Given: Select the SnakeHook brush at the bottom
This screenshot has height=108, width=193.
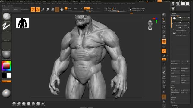Looking at the screenshot, I should click(x=43, y=104).
